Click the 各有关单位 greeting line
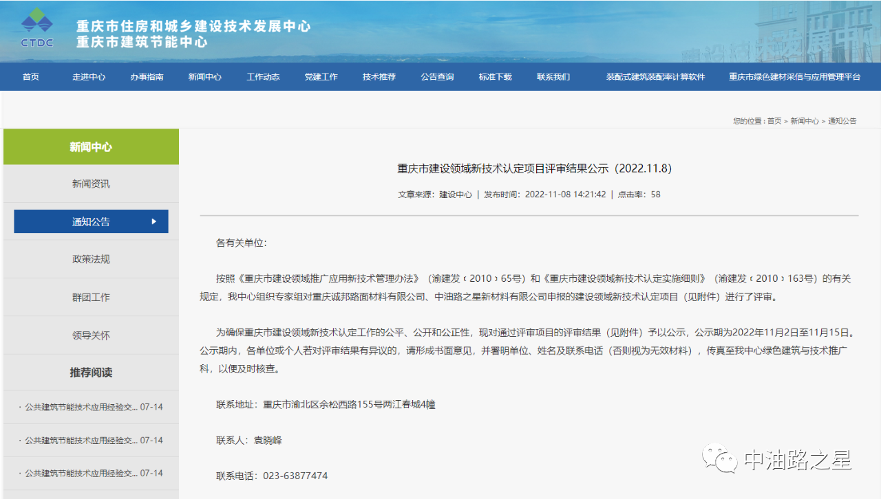881x499 pixels. [241, 243]
